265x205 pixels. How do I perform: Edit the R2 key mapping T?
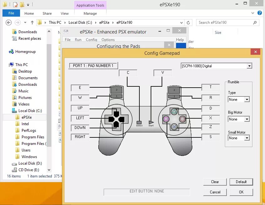point(210,87)
